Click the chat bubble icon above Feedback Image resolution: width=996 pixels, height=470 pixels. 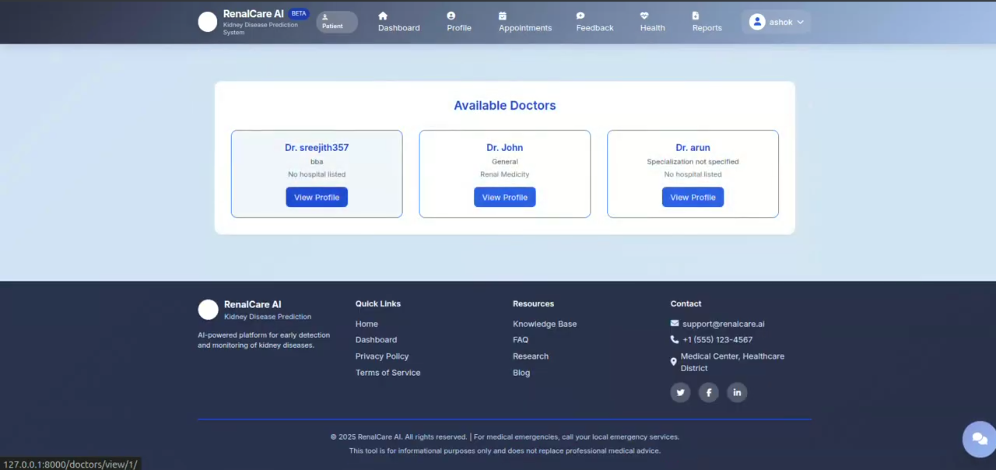point(580,16)
